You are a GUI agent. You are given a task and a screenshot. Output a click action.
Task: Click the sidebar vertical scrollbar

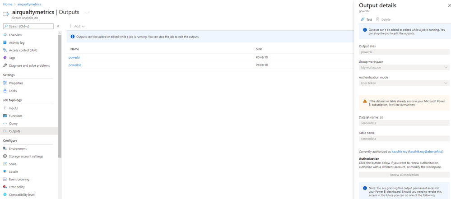coord(60,96)
